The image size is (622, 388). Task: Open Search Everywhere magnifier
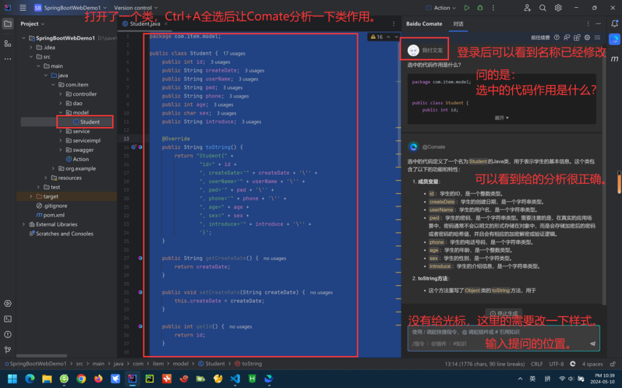click(x=543, y=7)
